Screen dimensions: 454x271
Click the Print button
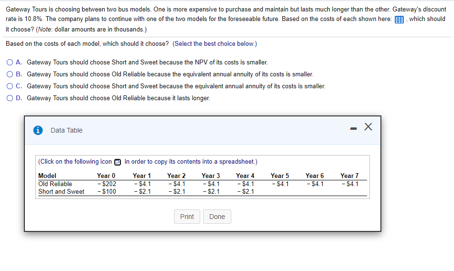coord(187,217)
